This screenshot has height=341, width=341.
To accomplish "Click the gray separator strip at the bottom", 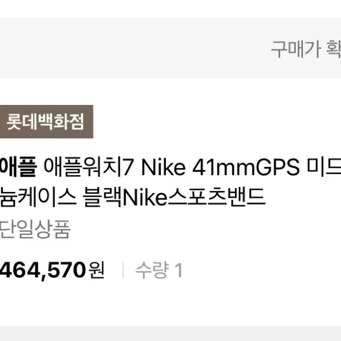I will click(x=171, y=333).
